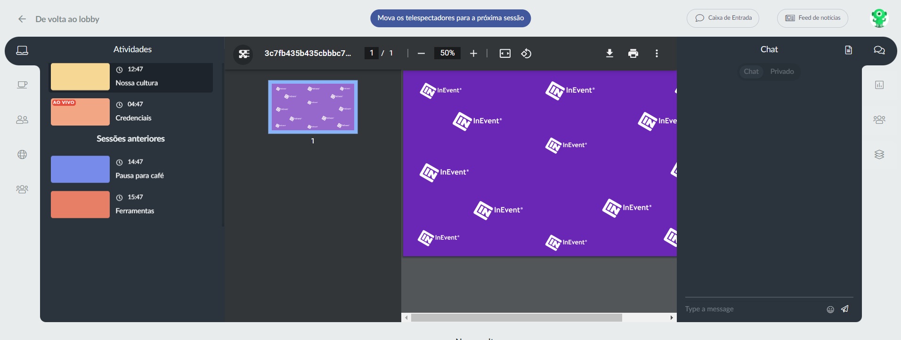Click the 12:47 session time
Viewport: 901px width, 340px height.
coord(135,69)
